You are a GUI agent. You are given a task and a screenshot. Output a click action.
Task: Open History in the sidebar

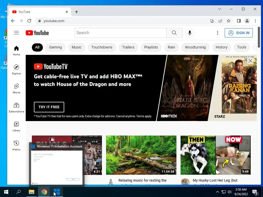[x=16, y=145]
